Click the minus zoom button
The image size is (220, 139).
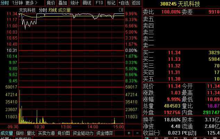point(137,133)
